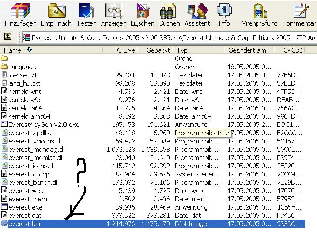Image resolution: width=317 pixels, height=233 pixels.
Task: Sort by Geändert am column
Action: (250, 50)
